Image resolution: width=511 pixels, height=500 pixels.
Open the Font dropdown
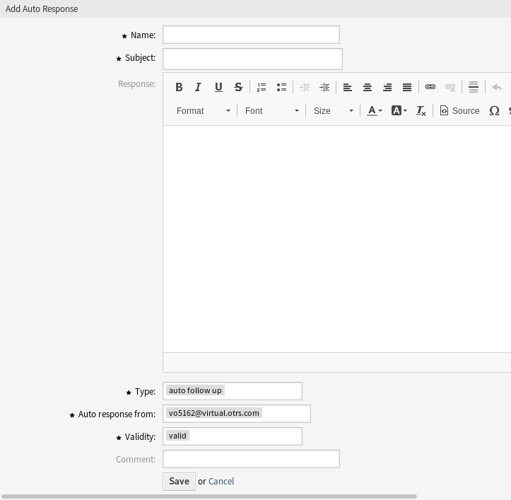coord(272,111)
